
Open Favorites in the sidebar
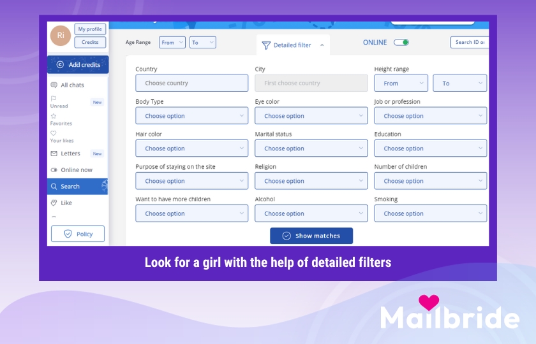77,120
